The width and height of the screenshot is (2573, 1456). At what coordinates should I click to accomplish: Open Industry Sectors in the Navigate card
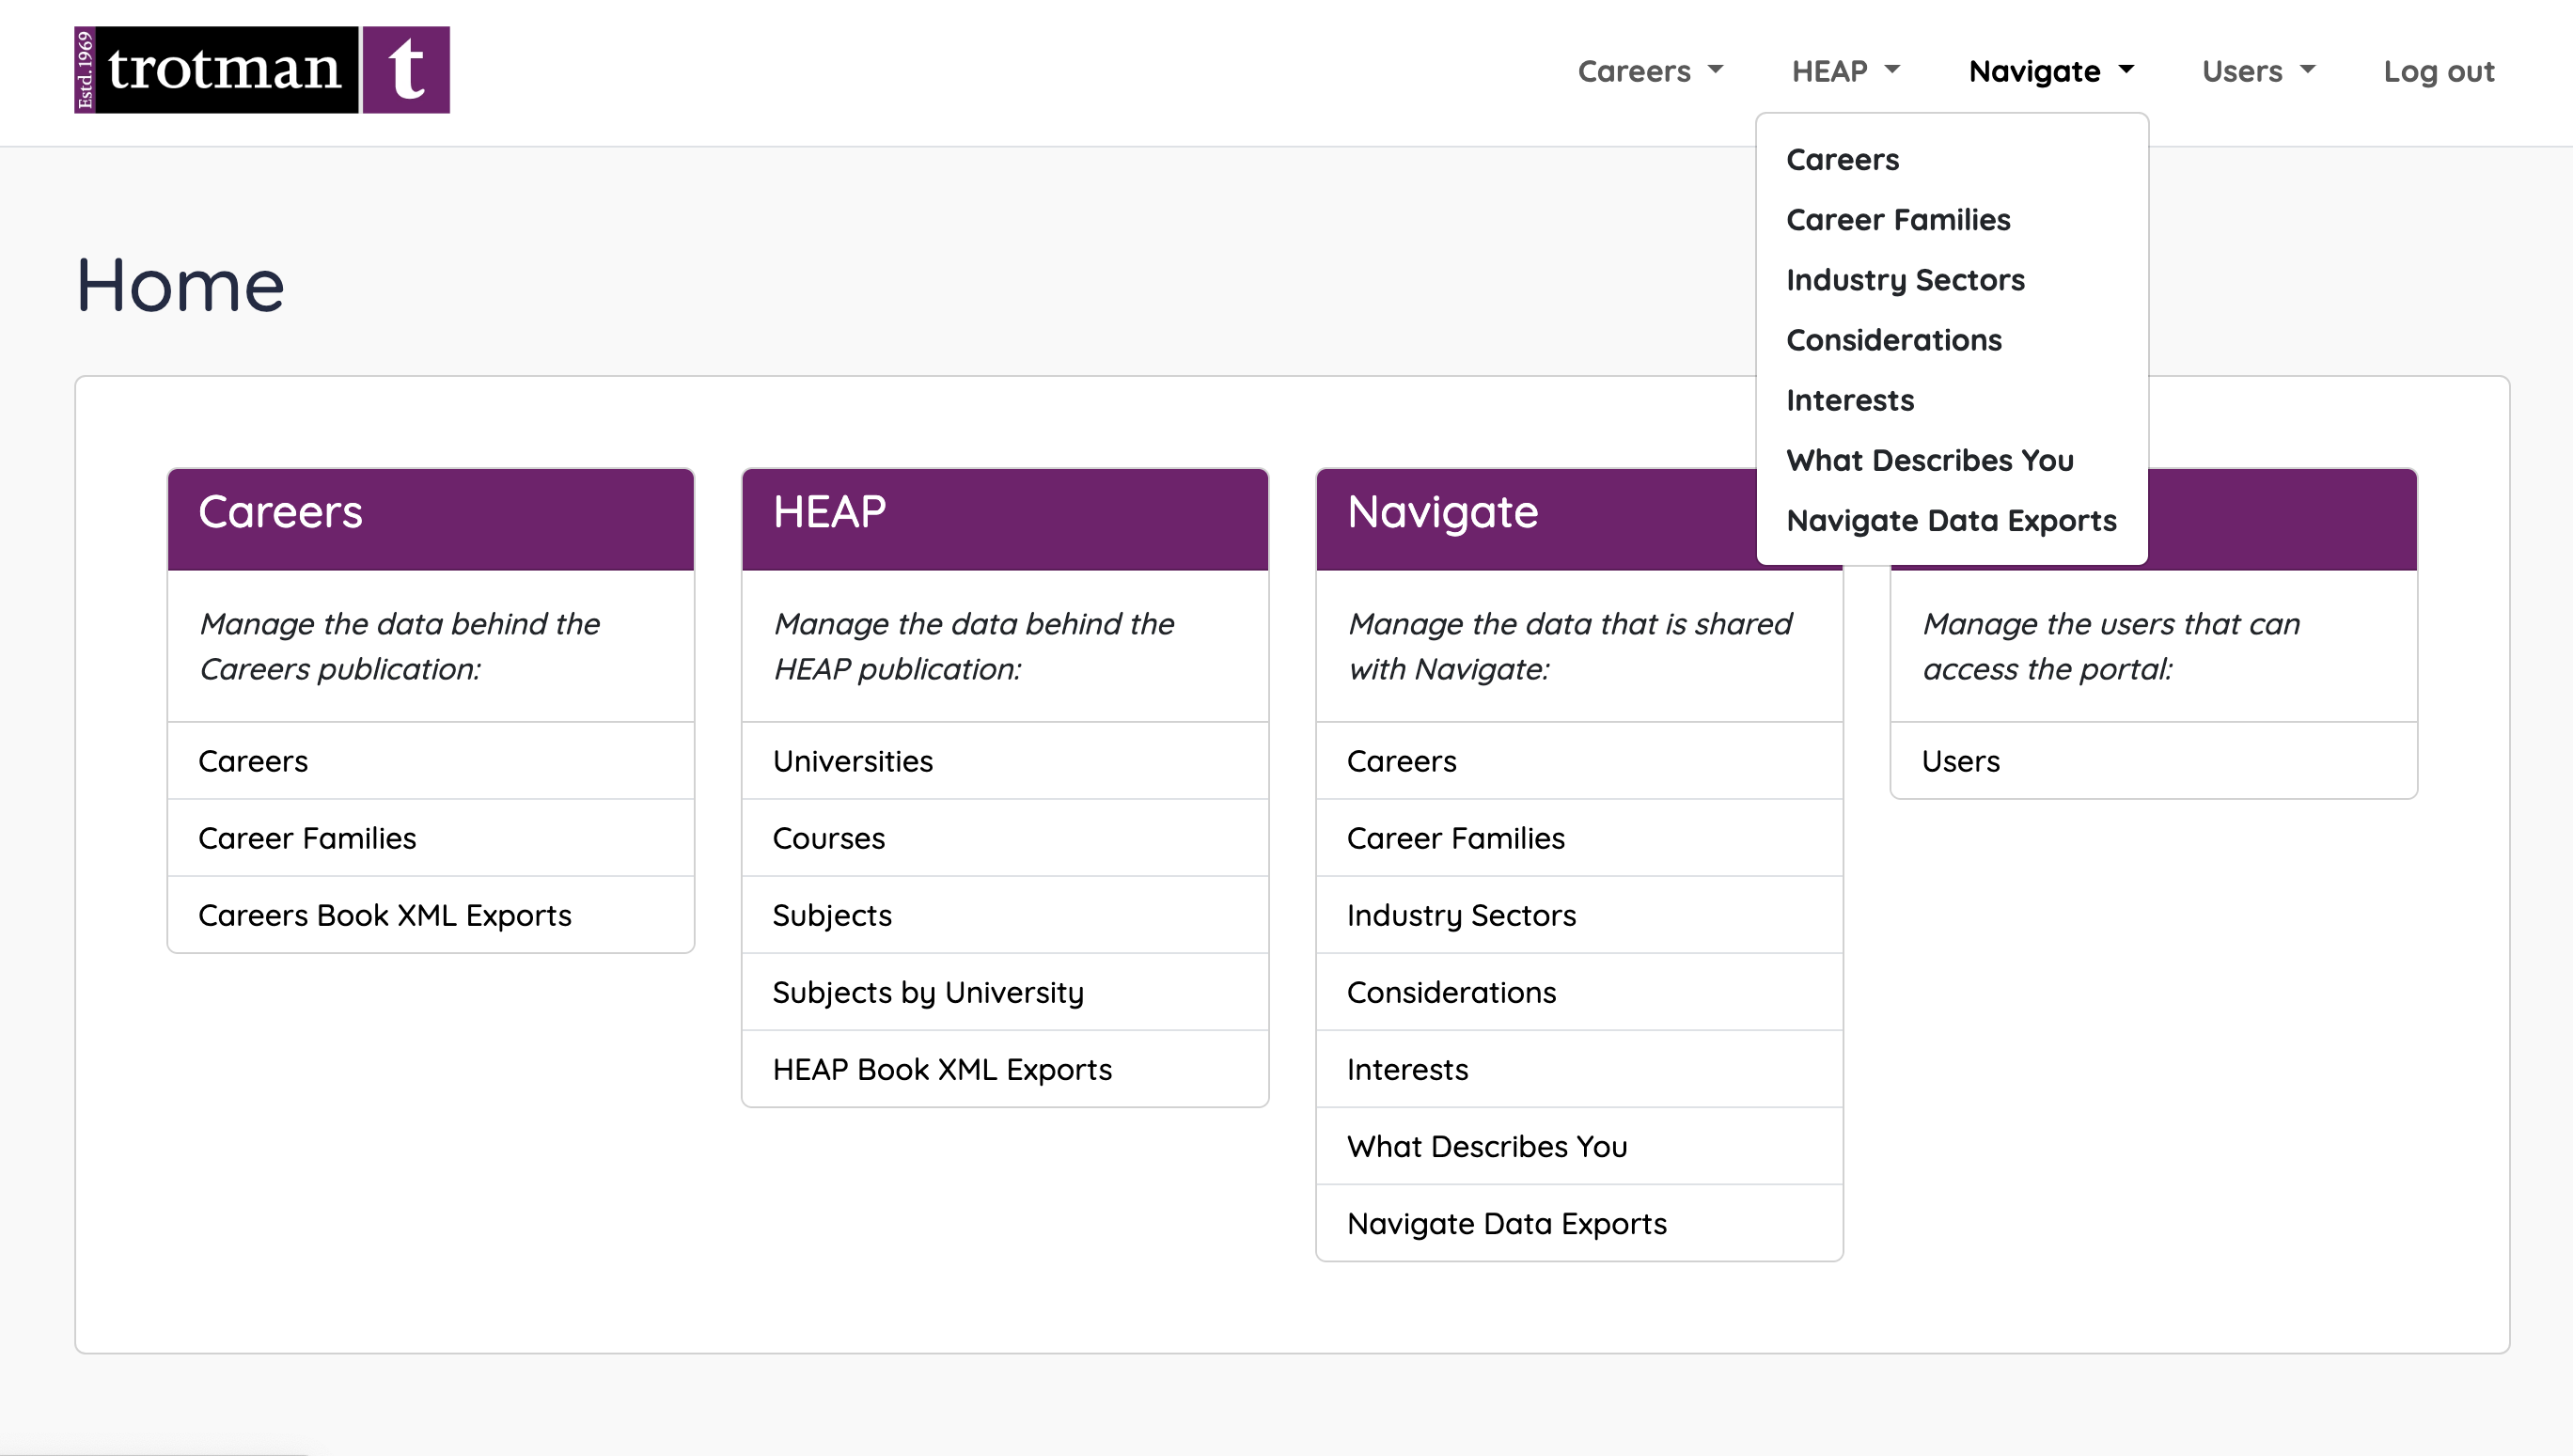tap(1579, 915)
